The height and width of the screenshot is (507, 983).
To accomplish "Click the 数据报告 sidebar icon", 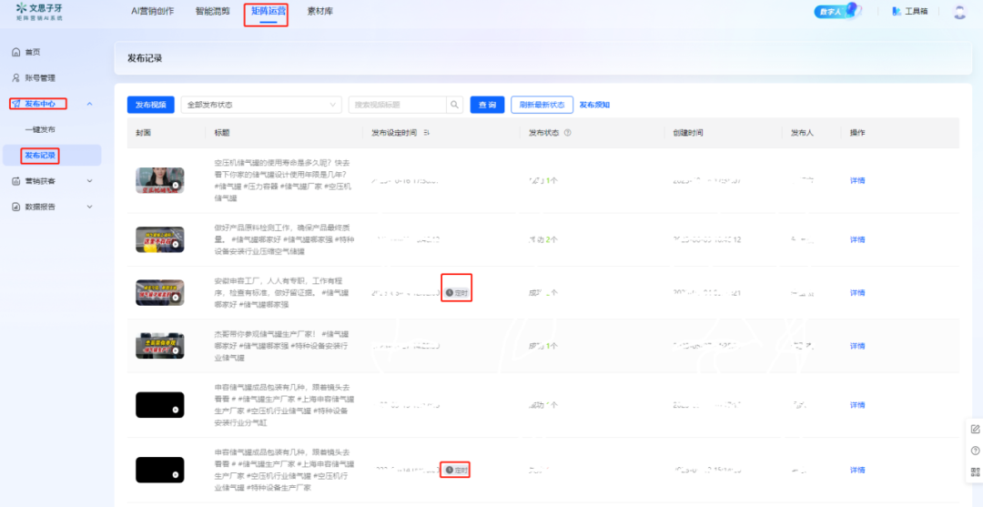I will click(16, 207).
